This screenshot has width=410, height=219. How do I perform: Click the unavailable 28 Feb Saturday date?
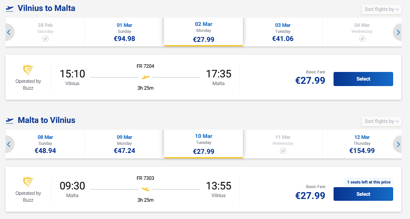45,32
